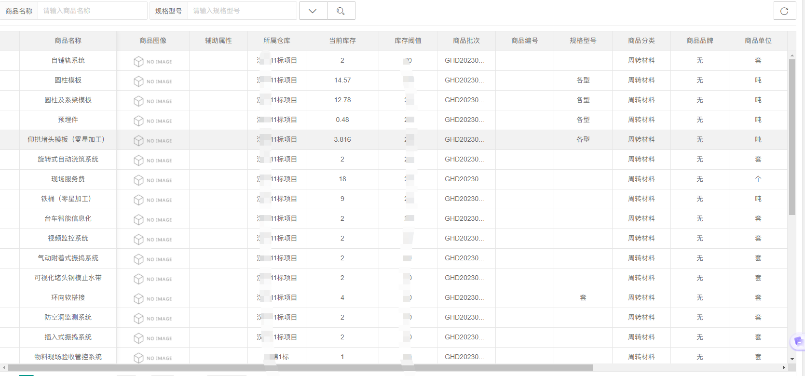Click the NO IMAGE icon for 现场服务费

tap(152, 180)
